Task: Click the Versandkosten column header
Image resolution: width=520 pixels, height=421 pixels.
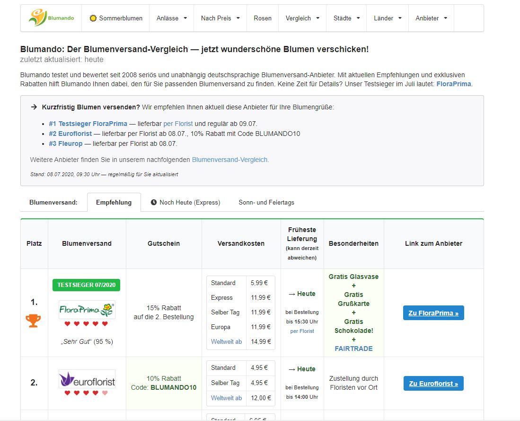Action: point(241,243)
